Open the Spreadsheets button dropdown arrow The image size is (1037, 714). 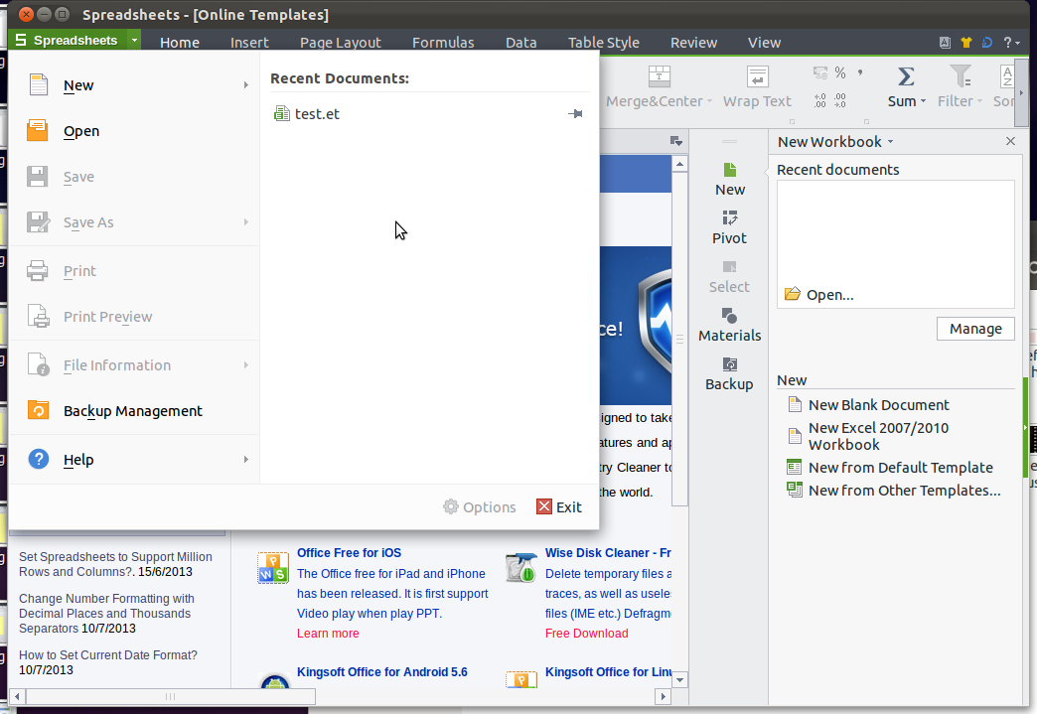coord(134,41)
